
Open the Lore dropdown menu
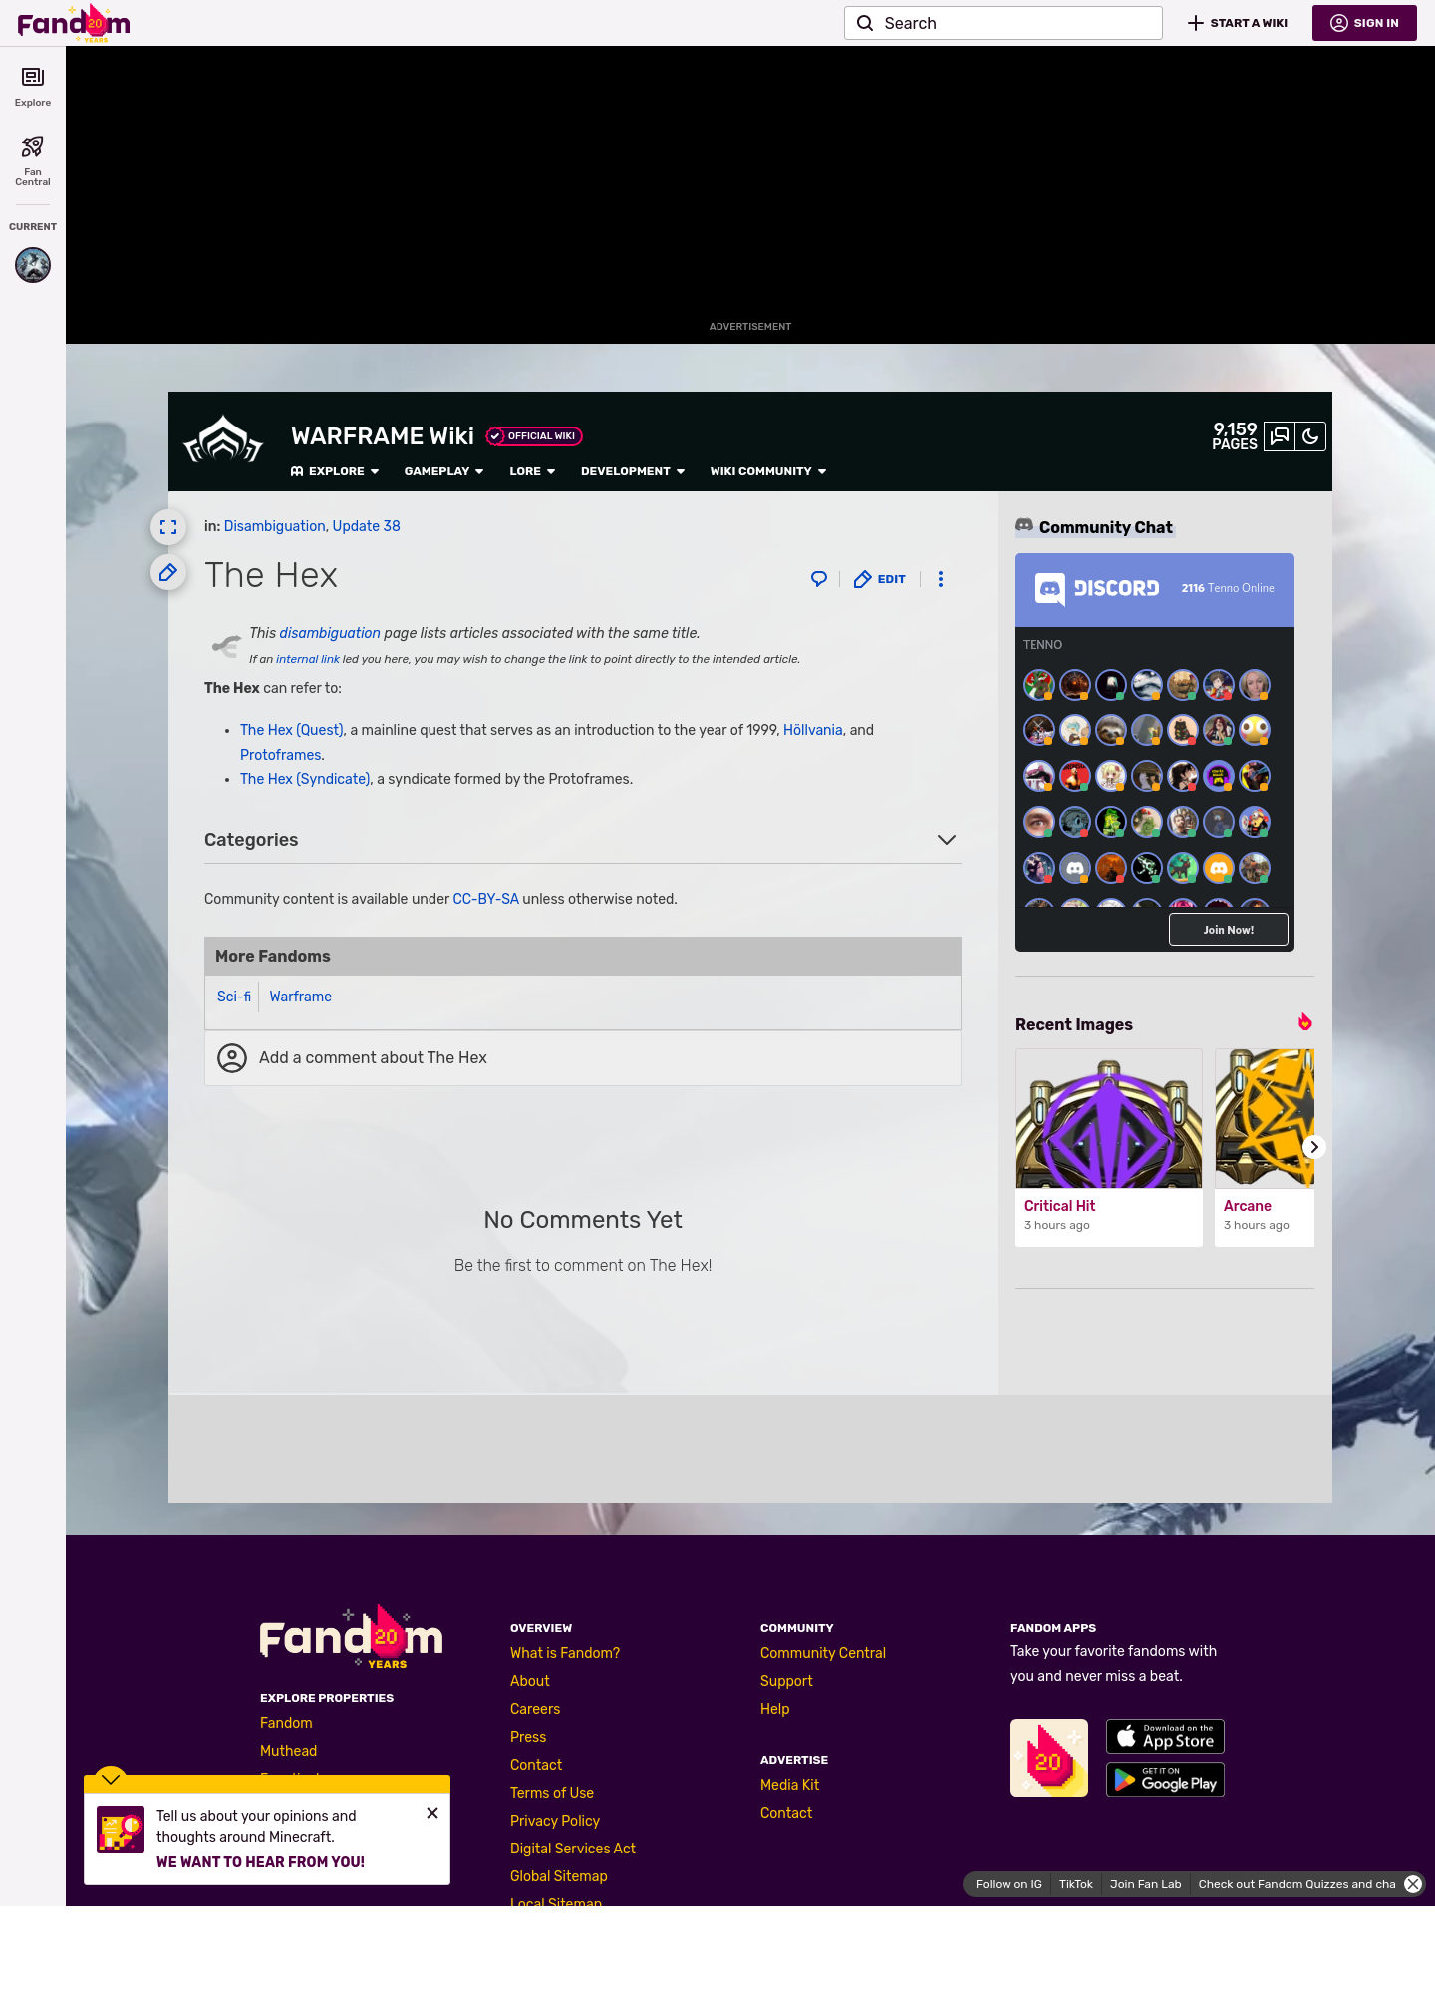pyautogui.click(x=532, y=471)
